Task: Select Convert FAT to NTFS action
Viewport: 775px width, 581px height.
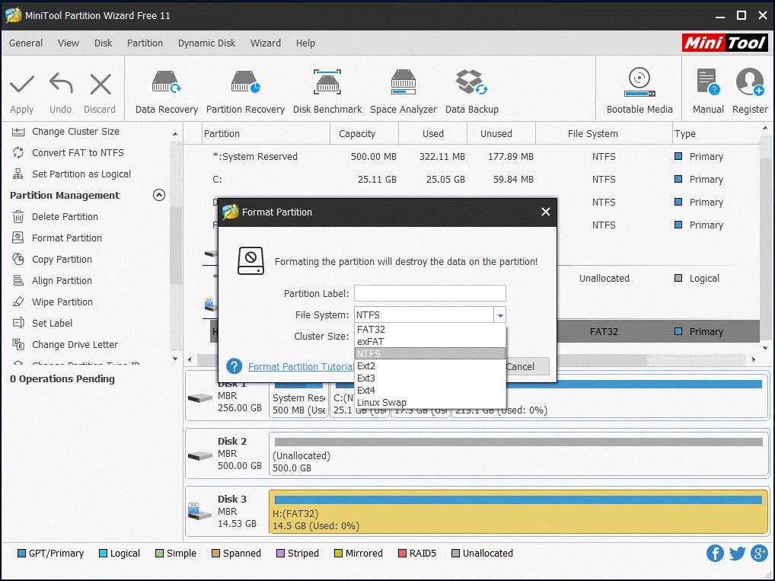Action: coord(78,153)
